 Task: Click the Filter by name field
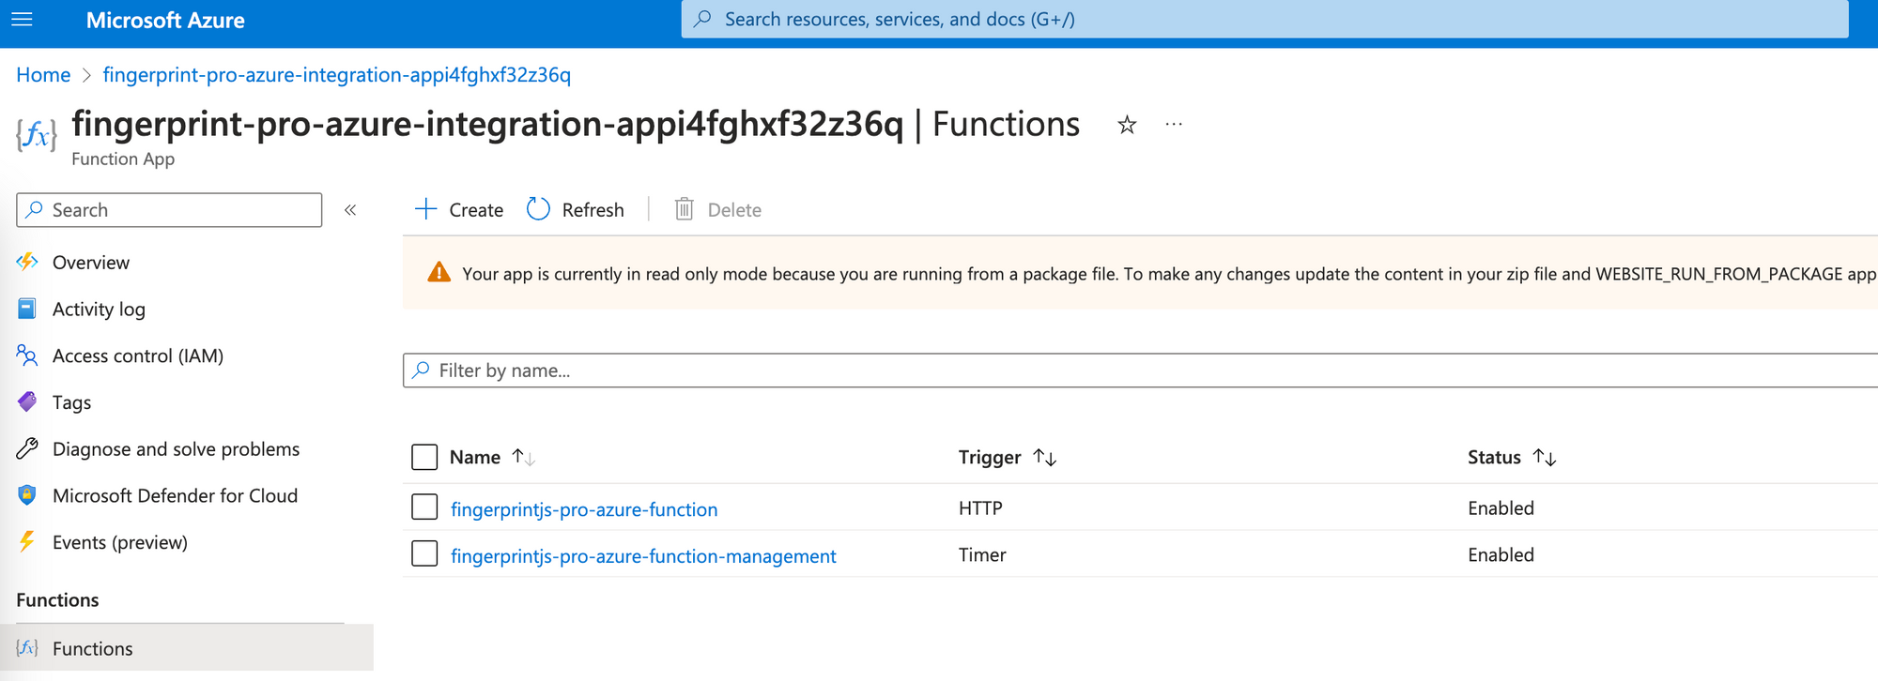pyautogui.click(x=1127, y=371)
